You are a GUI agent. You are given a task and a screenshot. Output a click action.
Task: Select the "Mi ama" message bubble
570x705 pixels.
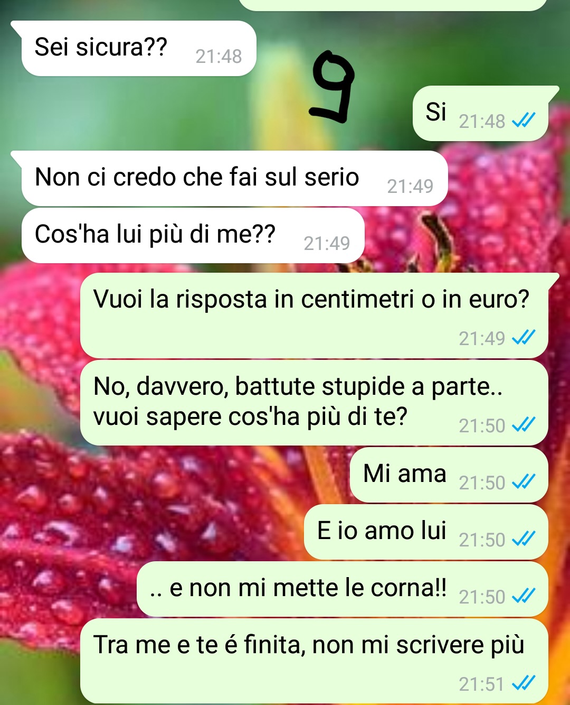[x=449, y=475]
